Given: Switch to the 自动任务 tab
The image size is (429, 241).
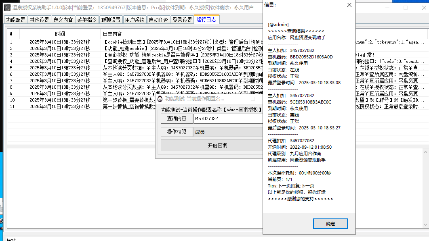Looking at the screenshot, I should pyautogui.click(x=158, y=20).
